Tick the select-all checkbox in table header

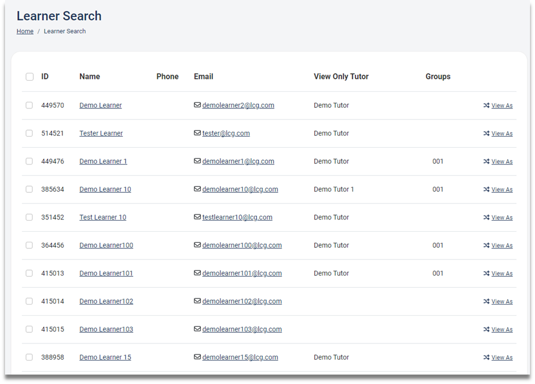tap(29, 76)
